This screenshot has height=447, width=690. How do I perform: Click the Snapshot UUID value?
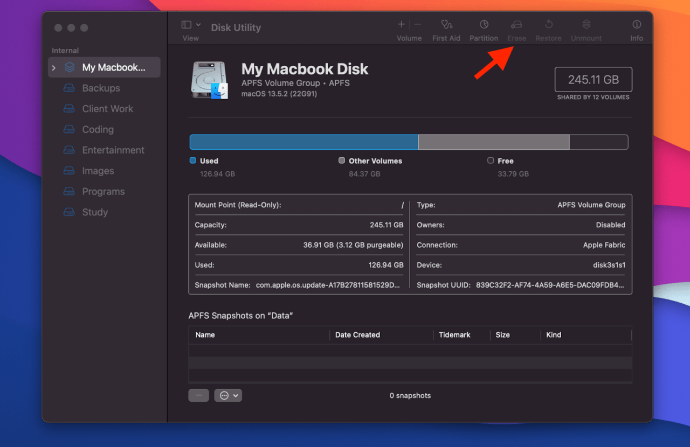tap(550, 285)
